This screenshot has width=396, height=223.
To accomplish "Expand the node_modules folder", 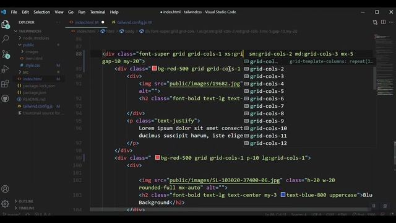I will (x=36, y=38).
